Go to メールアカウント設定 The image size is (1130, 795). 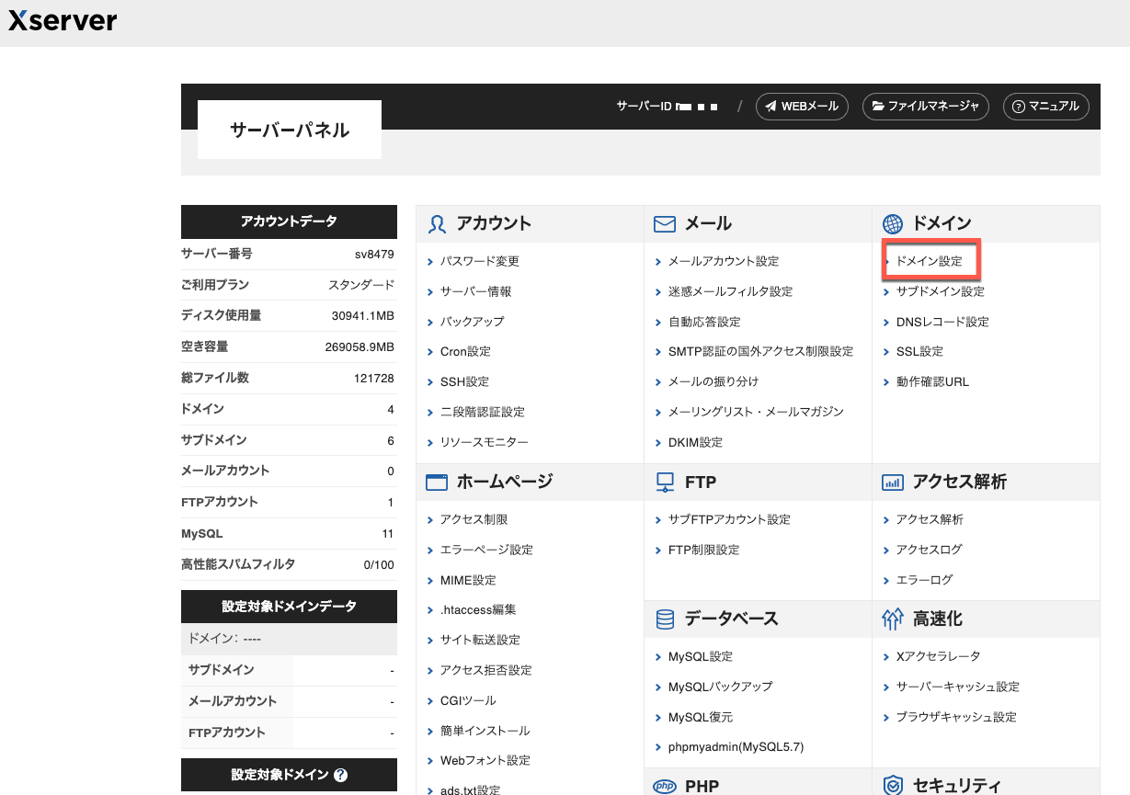[x=723, y=261]
